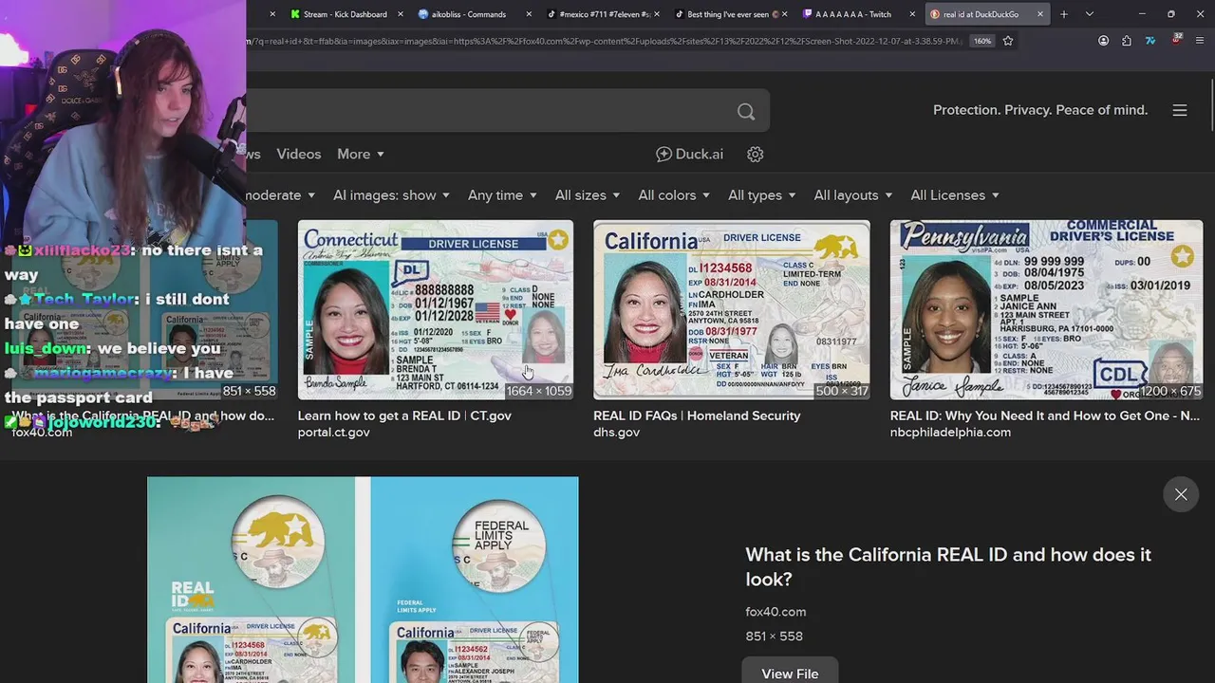Click the blue 7TV extension icon
Screen dimensions: 1215x683
[1150, 41]
